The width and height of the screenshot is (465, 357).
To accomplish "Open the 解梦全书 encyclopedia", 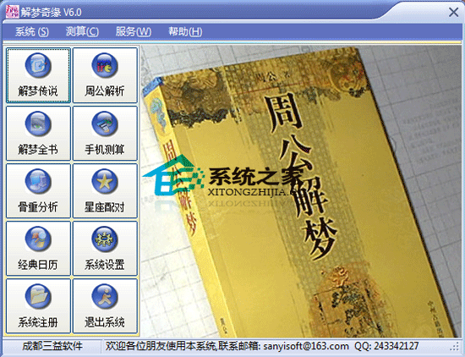I will (x=38, y=134).
